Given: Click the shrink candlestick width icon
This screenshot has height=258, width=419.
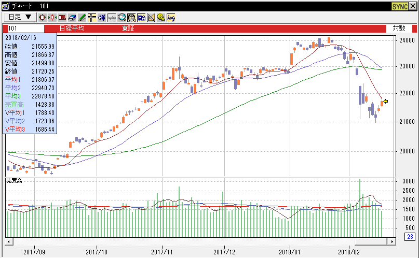Looking at the screenshot, I should coord(52,18).
